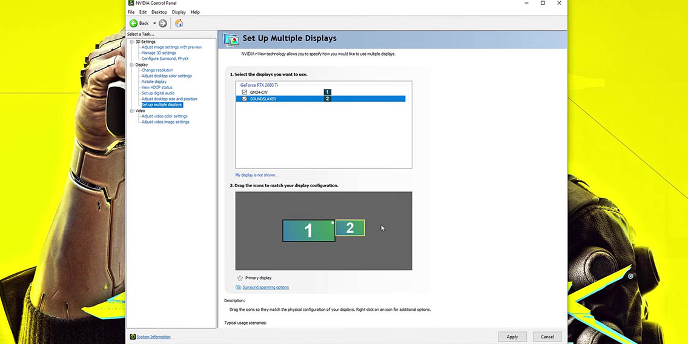The image size is (688, 344).
Task: Select Set up digital audio
Action: tap(157, 93)
